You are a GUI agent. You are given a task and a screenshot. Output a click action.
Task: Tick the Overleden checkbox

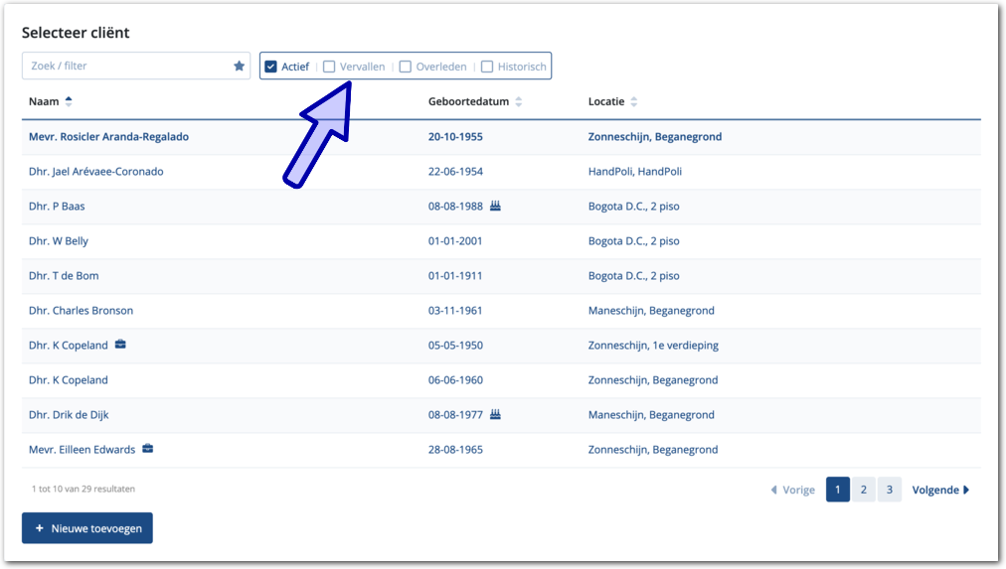pyautogui.click(x=406, y=68)
